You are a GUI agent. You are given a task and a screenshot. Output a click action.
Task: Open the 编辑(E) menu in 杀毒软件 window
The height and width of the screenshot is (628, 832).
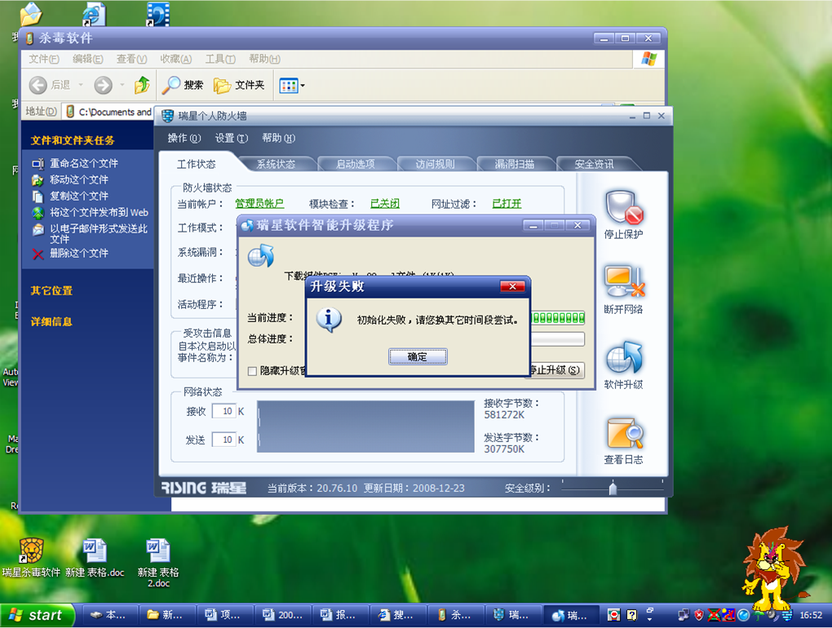pos(88,59)
